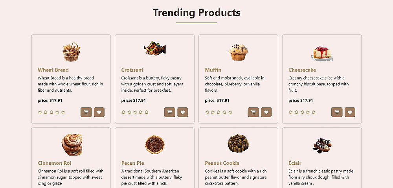The height and width of the screenshot is (188, 393).
Task: Rate Wheat Bread five stars
Action: [63, 112]
